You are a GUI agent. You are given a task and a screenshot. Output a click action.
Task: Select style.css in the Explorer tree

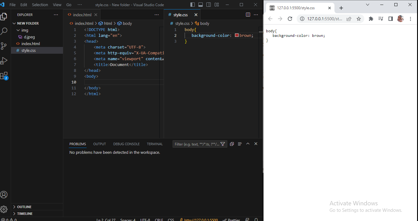[x=37, y=50]
